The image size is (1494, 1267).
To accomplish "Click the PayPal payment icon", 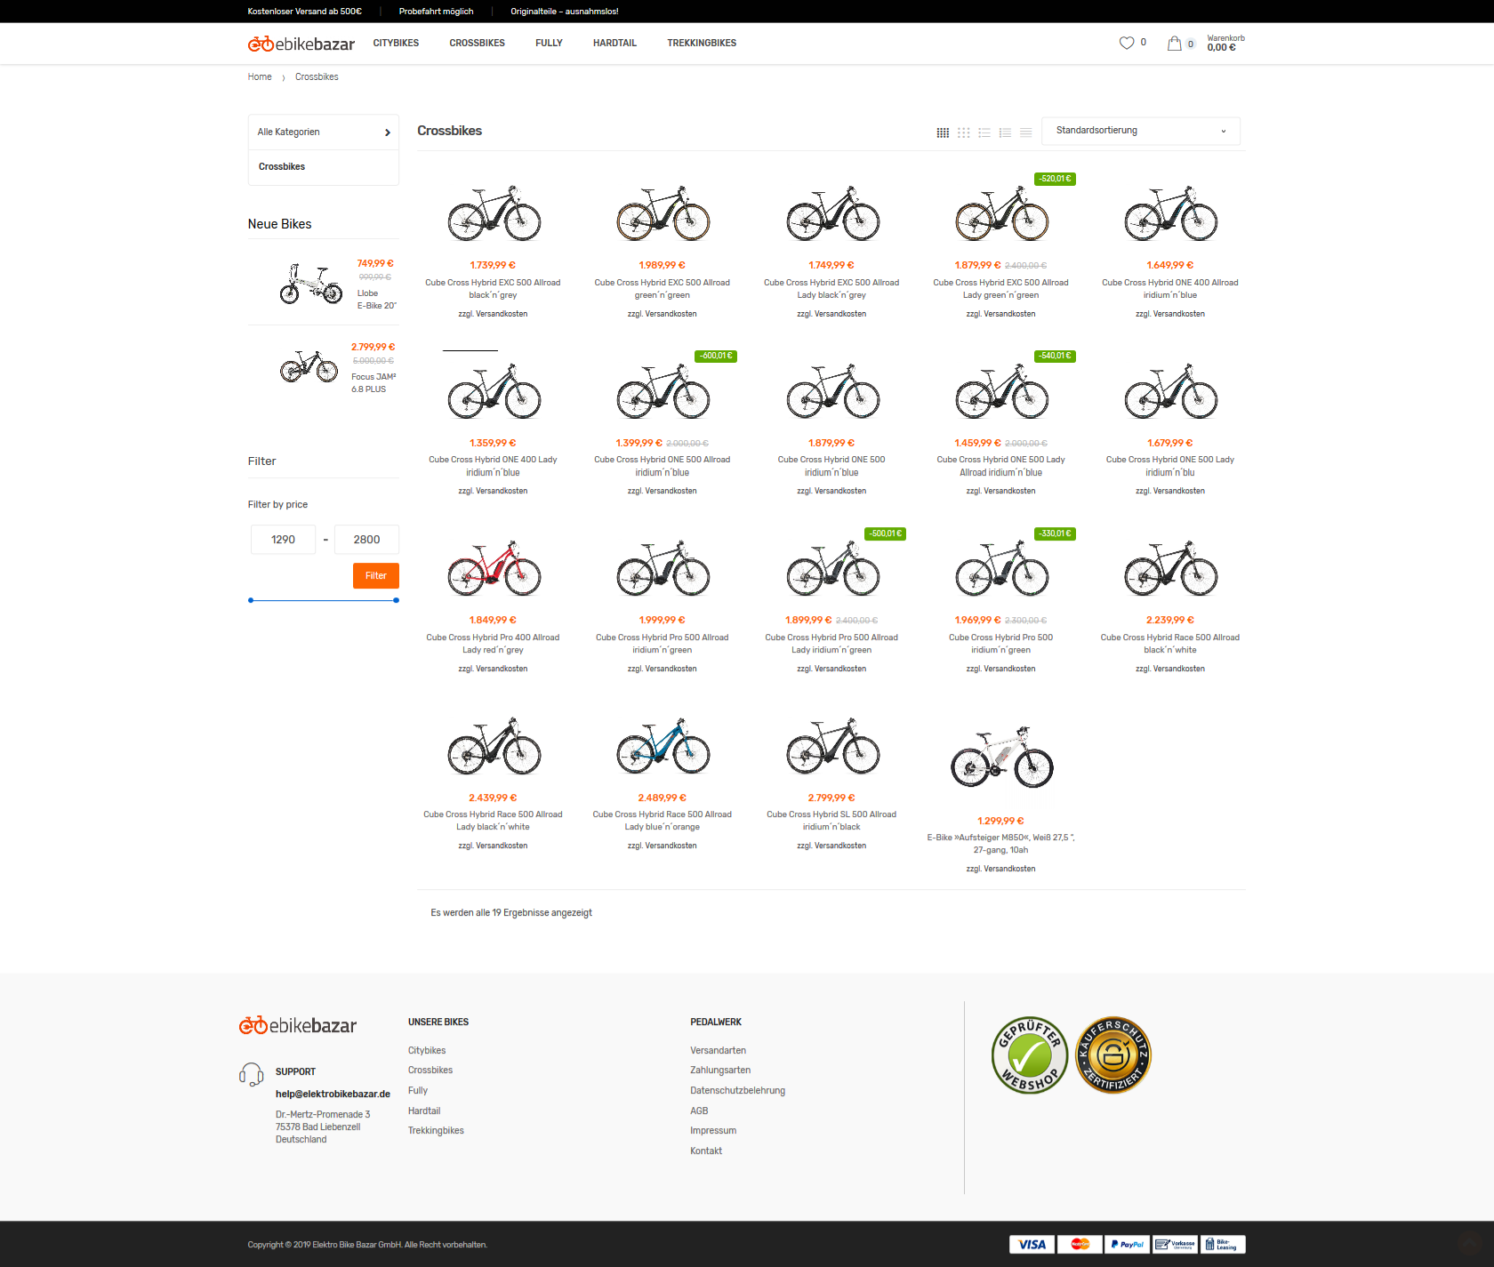I will pos(1128,1244).
